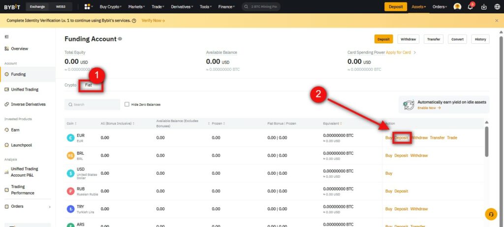Screen dimensions: 504x227
Task: Click Withdraw in BRL row
Action: pos(419,156)
